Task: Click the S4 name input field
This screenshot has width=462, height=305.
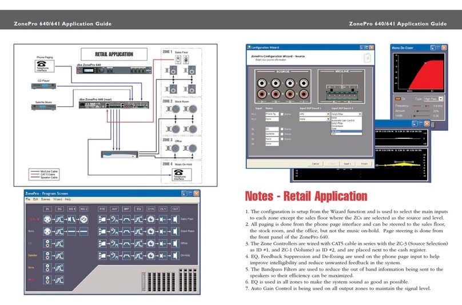Action: point(272,144)
